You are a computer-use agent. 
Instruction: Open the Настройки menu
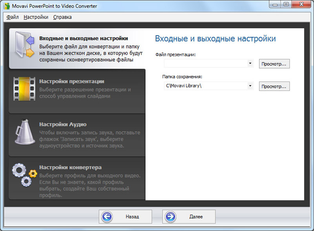(36, 17)
